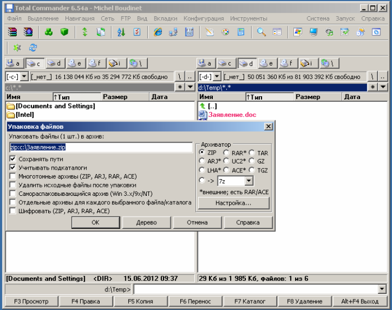The width and height of the screenshot is (392, 310).
Task: Click the green gear icon in second toolbar row
Action: click(x=17, y=48)
